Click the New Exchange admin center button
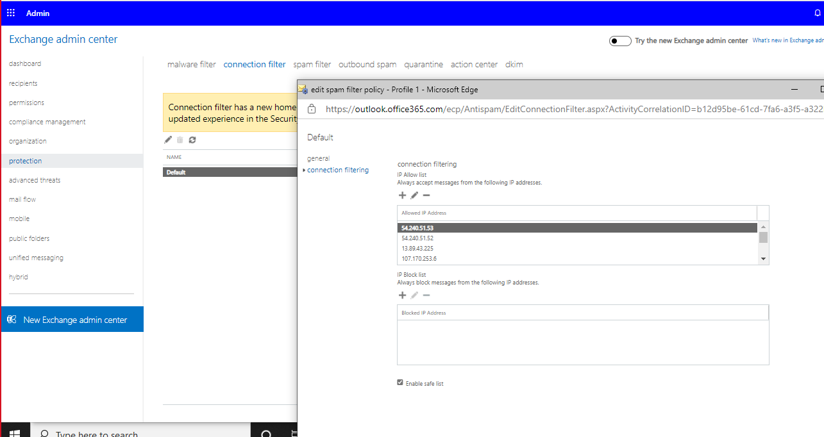The image size is (824, 437). (x=72, y=319)
